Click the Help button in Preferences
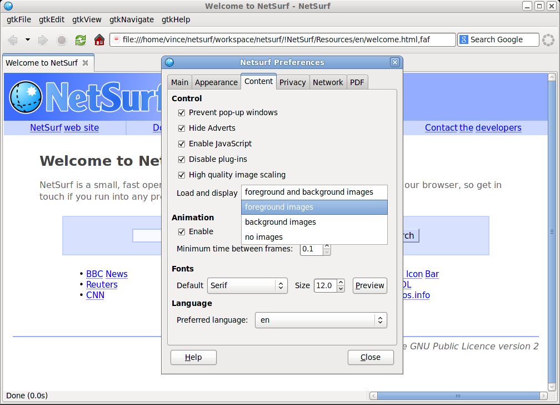The width and height of the screenshot is (560, 405). (x=193, y=357)
